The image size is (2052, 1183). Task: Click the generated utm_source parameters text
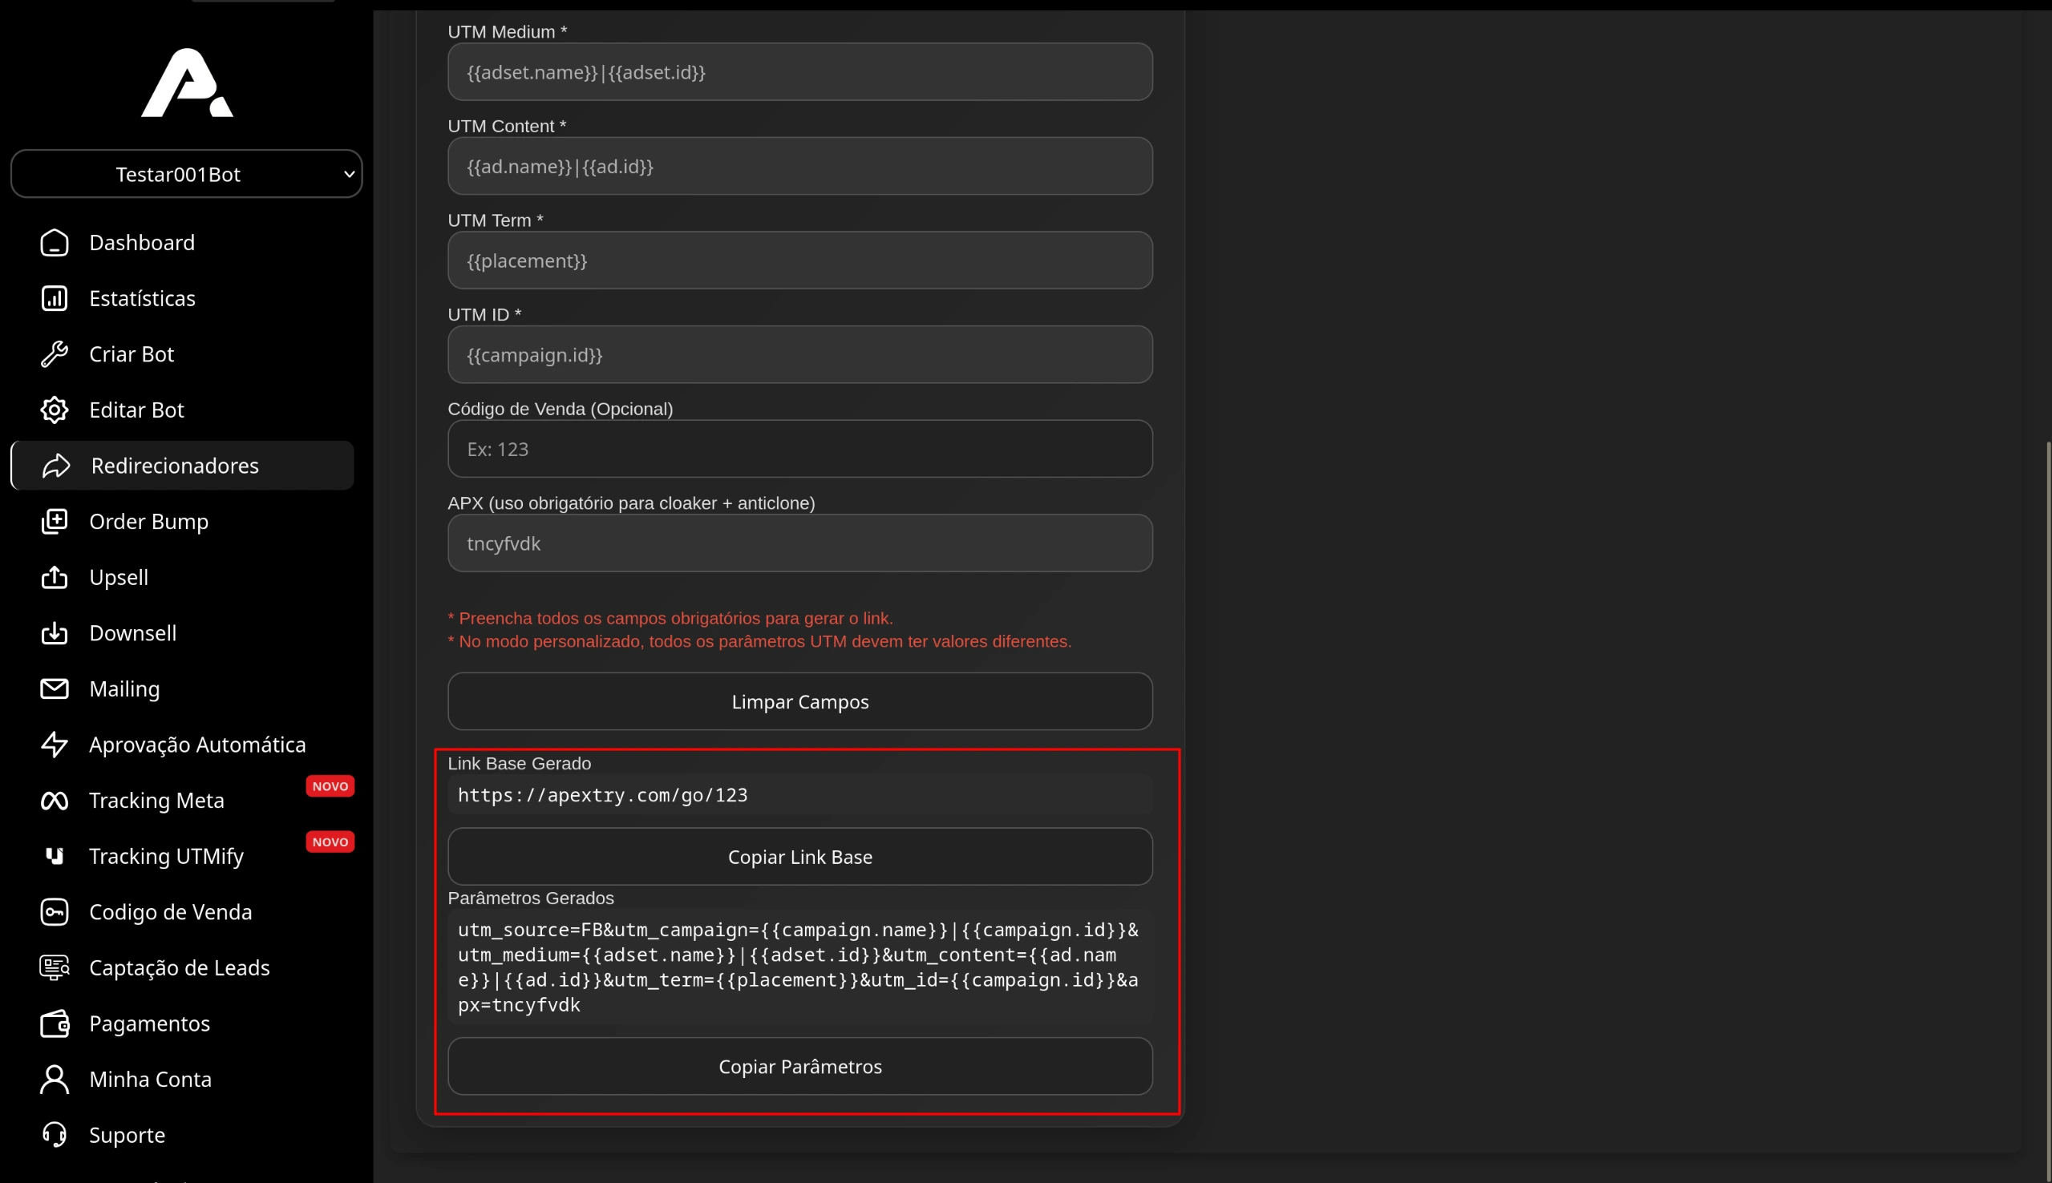799,967
